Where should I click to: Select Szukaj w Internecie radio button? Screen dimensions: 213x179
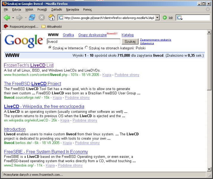tap(50, 48)
